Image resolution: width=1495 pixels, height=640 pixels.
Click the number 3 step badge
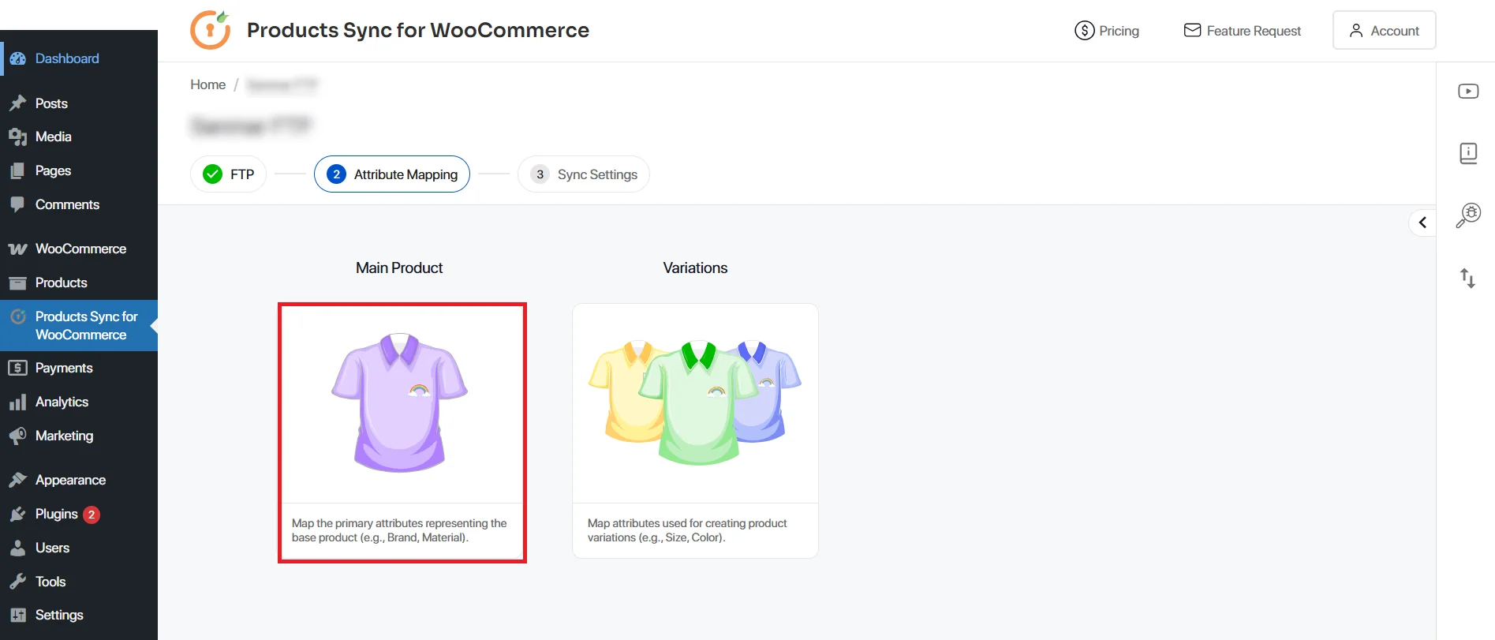pos(540,174)
